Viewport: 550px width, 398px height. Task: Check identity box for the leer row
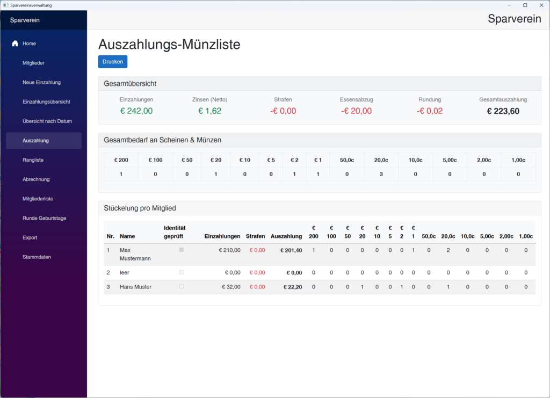[182, 272]
